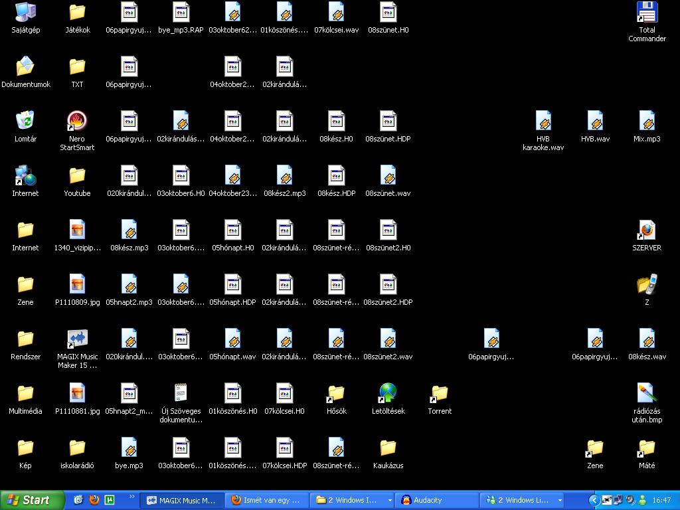Image resolution: width=680 pixels, height=510 pixels.
Task: Select the HVB karaoke.wav file
Action: pyautogui.click(x=543, y=122)
